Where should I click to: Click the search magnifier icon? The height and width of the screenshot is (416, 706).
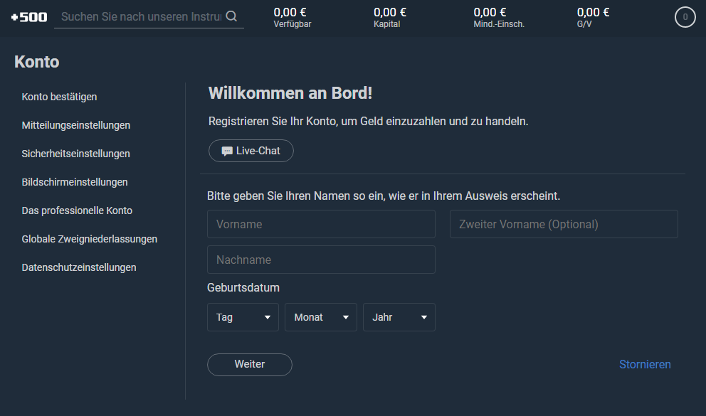[x=231, y=16]
